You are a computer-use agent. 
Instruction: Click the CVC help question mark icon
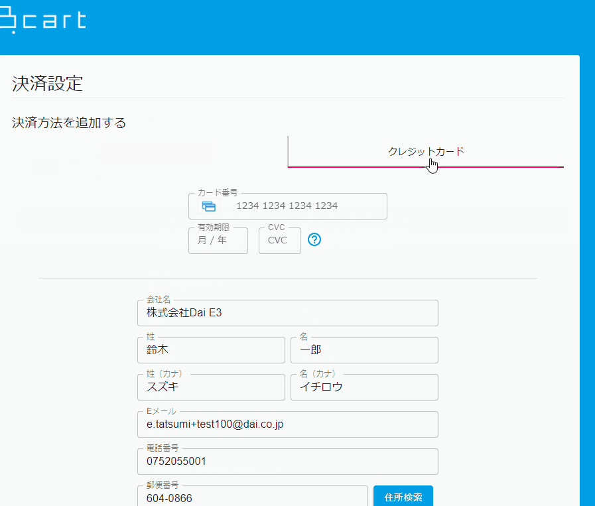(x=315, y=239)
